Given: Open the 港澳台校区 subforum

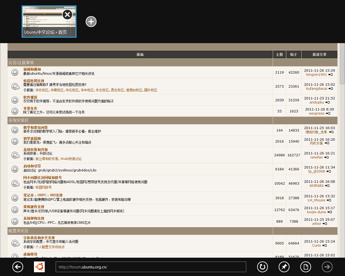Looking at the screenshot, I should pyautogui.click(x=134, y=90).
